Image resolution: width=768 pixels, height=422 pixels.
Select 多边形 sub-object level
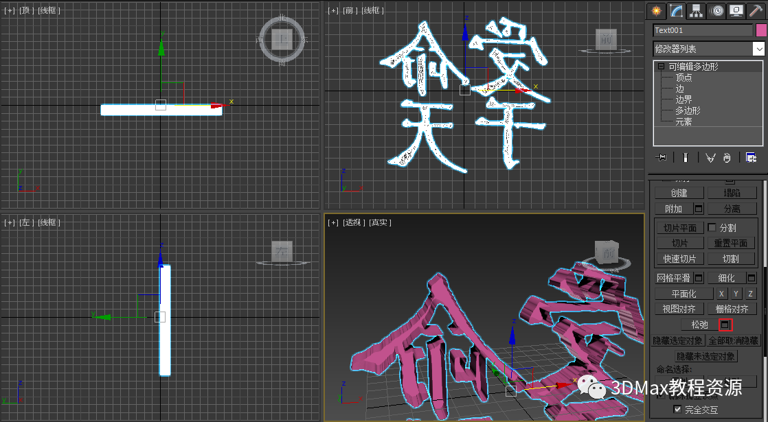coord(688,110)
